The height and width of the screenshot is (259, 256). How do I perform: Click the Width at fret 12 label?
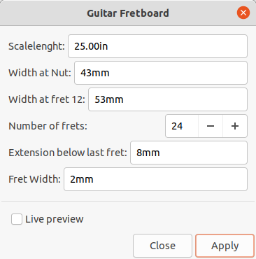[x=47, y=99]
